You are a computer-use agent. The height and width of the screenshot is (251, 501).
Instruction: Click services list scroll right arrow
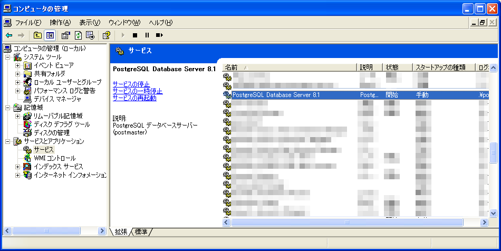tap(484, 222)
